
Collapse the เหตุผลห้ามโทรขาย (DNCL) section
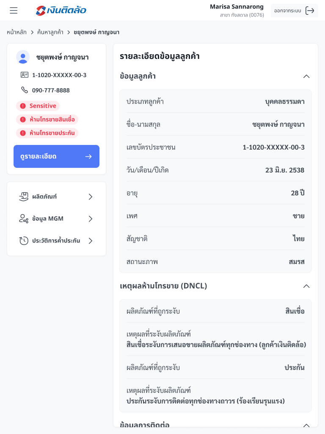pos(306,286)
